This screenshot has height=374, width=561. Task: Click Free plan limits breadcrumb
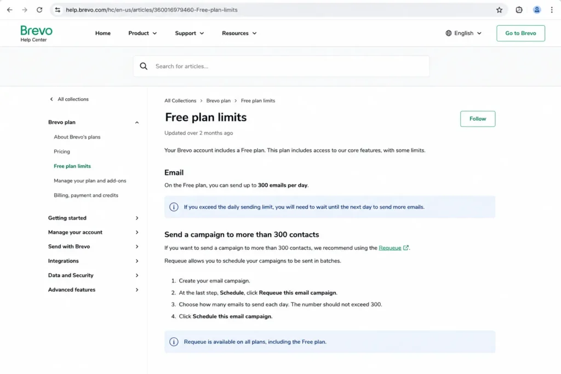[x=258, y=101]
